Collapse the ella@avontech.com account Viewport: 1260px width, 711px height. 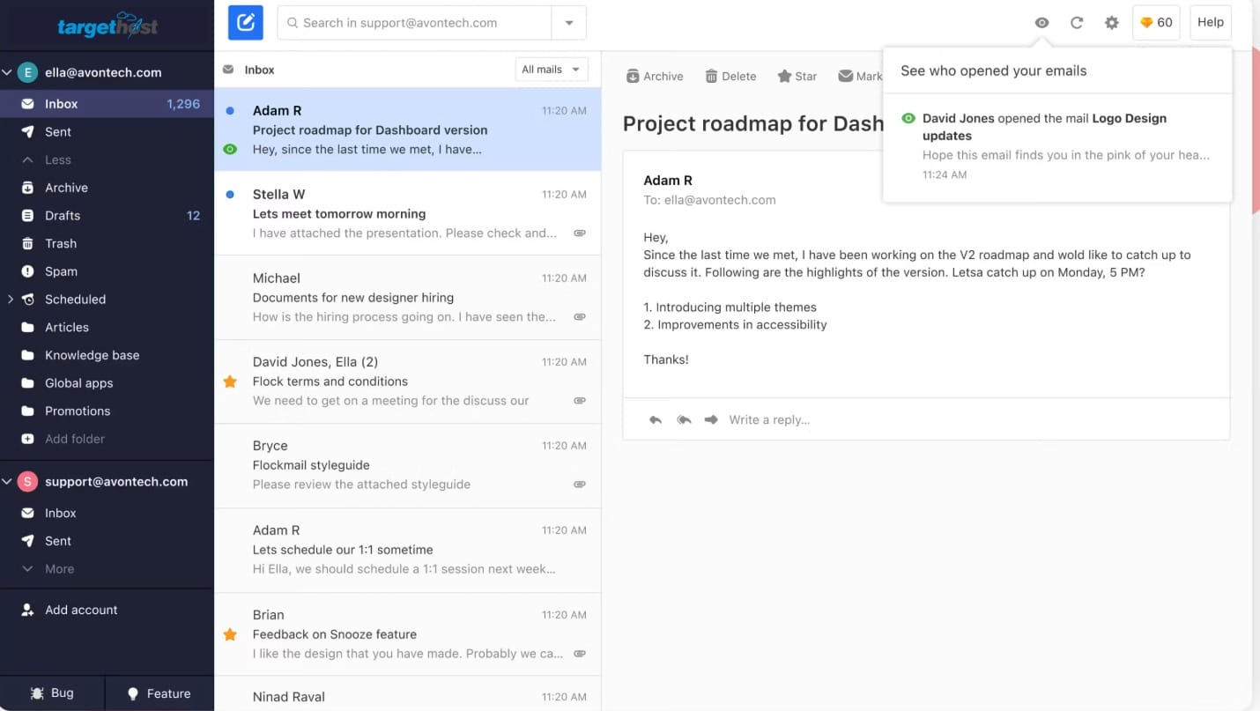(7, 73)
